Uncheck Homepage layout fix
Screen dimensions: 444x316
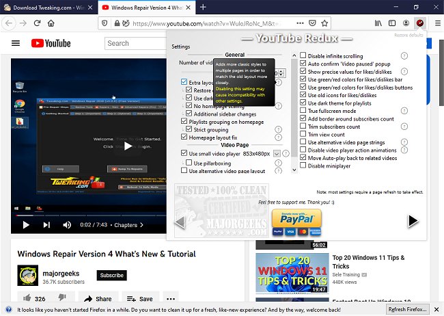184,137
